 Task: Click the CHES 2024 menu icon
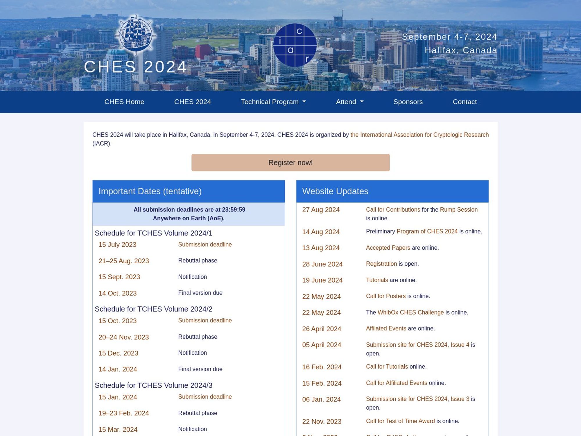pyautogui.click(x=192, y=102)
